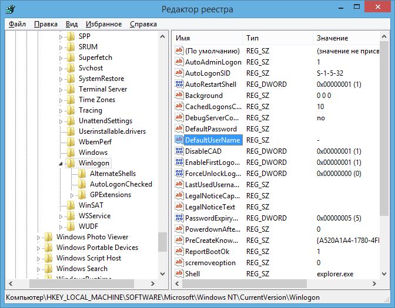
Task: Select the PreCreateKnow... value name
Action: tap(212, 240)
